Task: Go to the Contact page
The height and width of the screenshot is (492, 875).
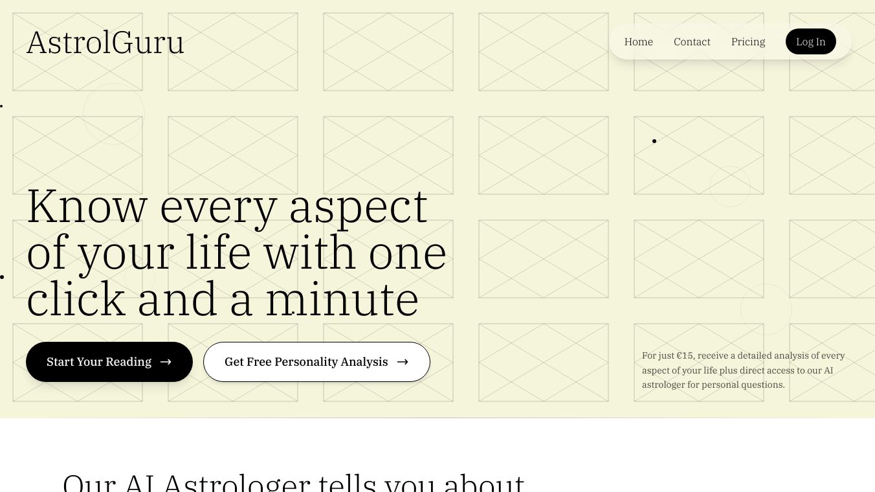Action: 692,41
